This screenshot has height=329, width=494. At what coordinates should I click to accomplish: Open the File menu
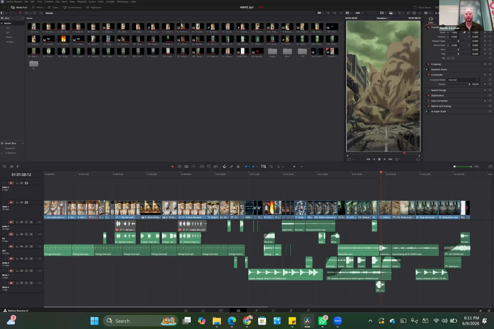tap(26, 2)
